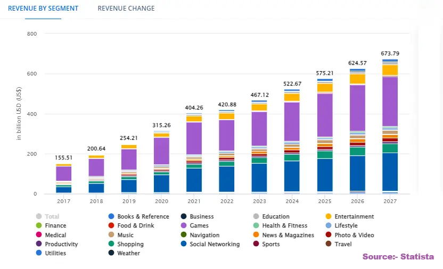Click the 155.51 total label
This screenshot has width=443, height=269.
pos(63,158)
